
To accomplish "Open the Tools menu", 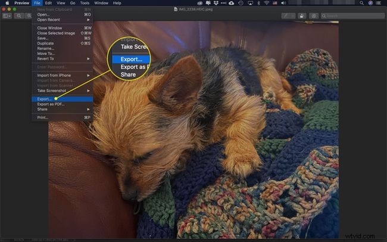I will [x=85, y=3].
